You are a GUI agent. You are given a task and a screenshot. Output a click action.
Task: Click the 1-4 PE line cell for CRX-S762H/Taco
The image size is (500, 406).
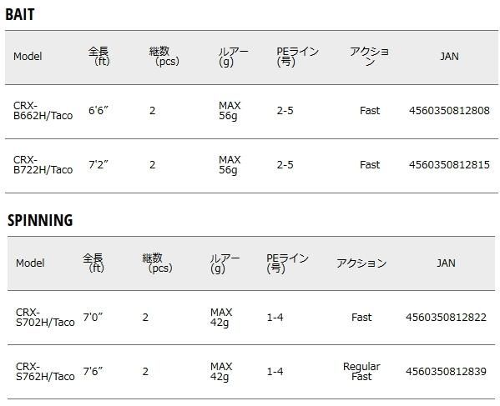click(275, 371)
